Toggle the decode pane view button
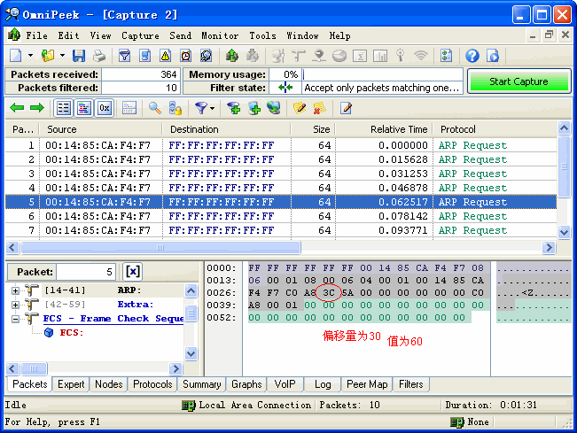Screen dimensions: 577x433 pos(84,108)
